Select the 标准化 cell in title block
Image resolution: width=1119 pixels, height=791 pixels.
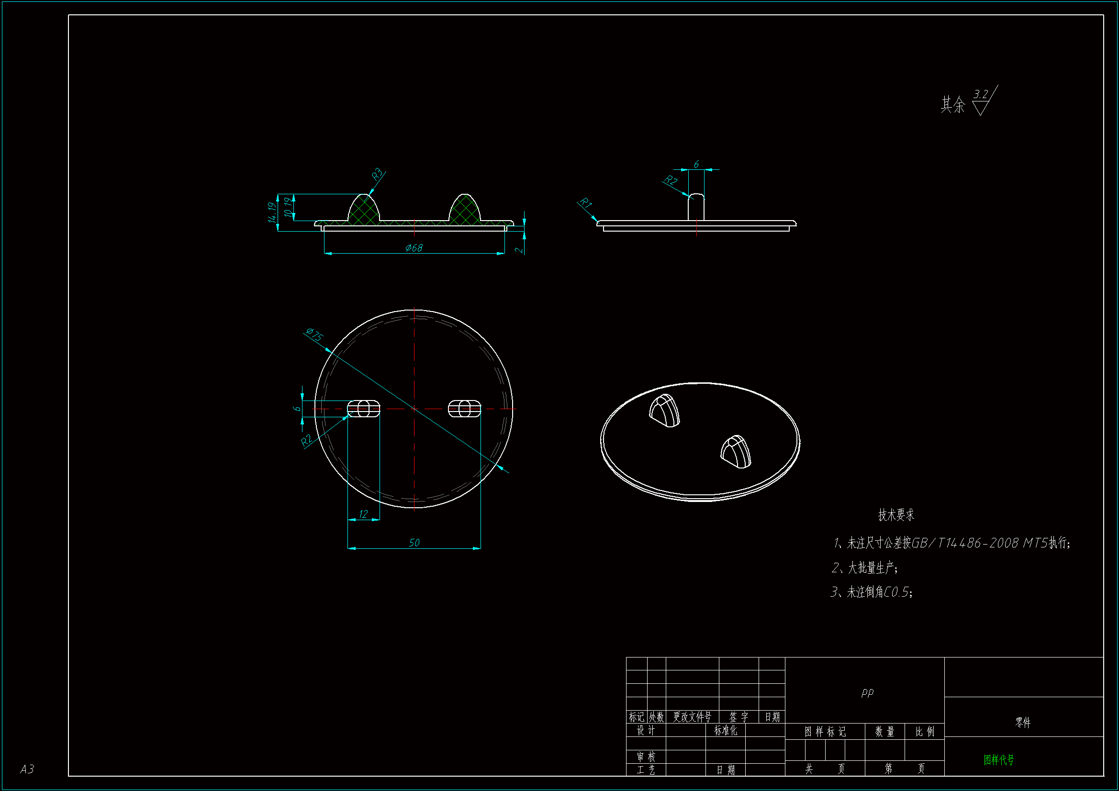tap(725, 730)
